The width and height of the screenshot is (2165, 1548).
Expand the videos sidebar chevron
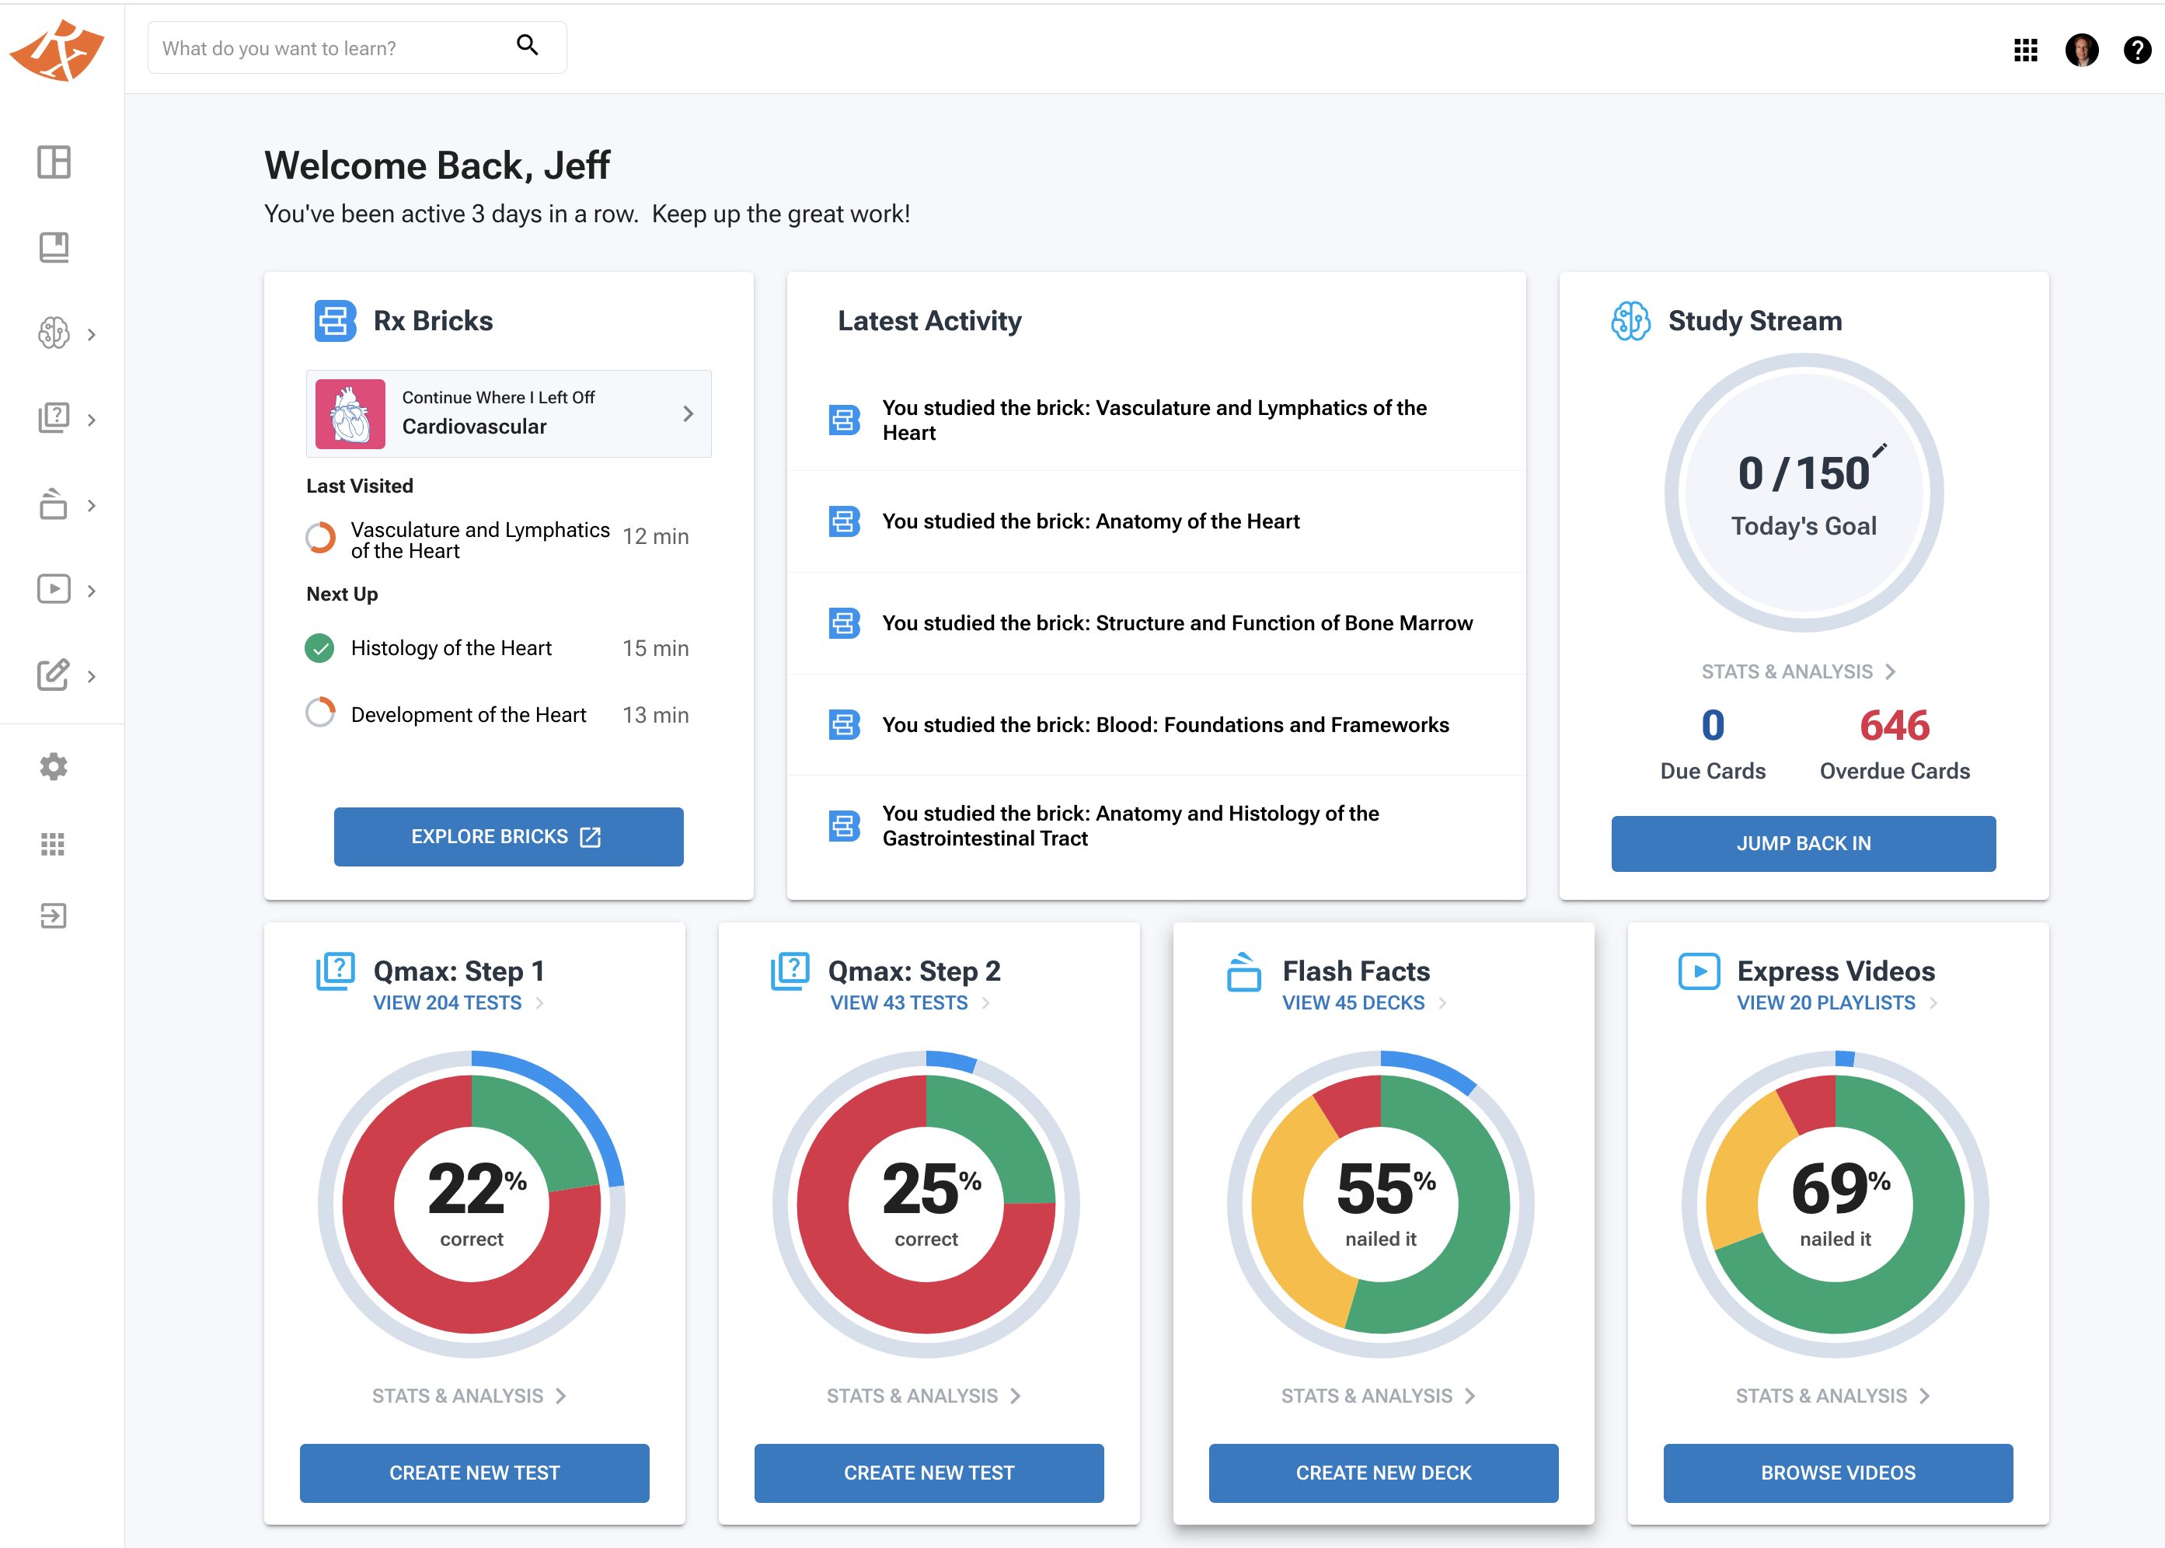[92, 591]
